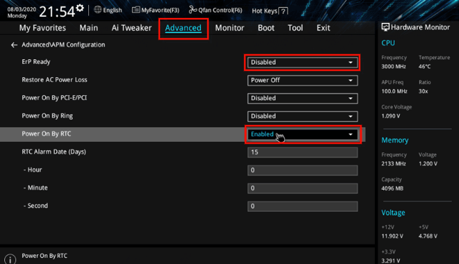Open the ErP Ready dropdown
Viewport: 459px width, 264px height.
pyautogui.click(x=303, y=63)
